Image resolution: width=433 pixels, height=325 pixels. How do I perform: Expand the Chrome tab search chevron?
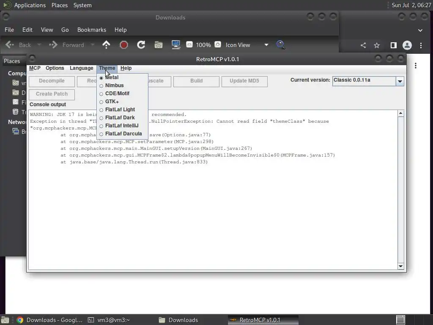click(420, 30)
